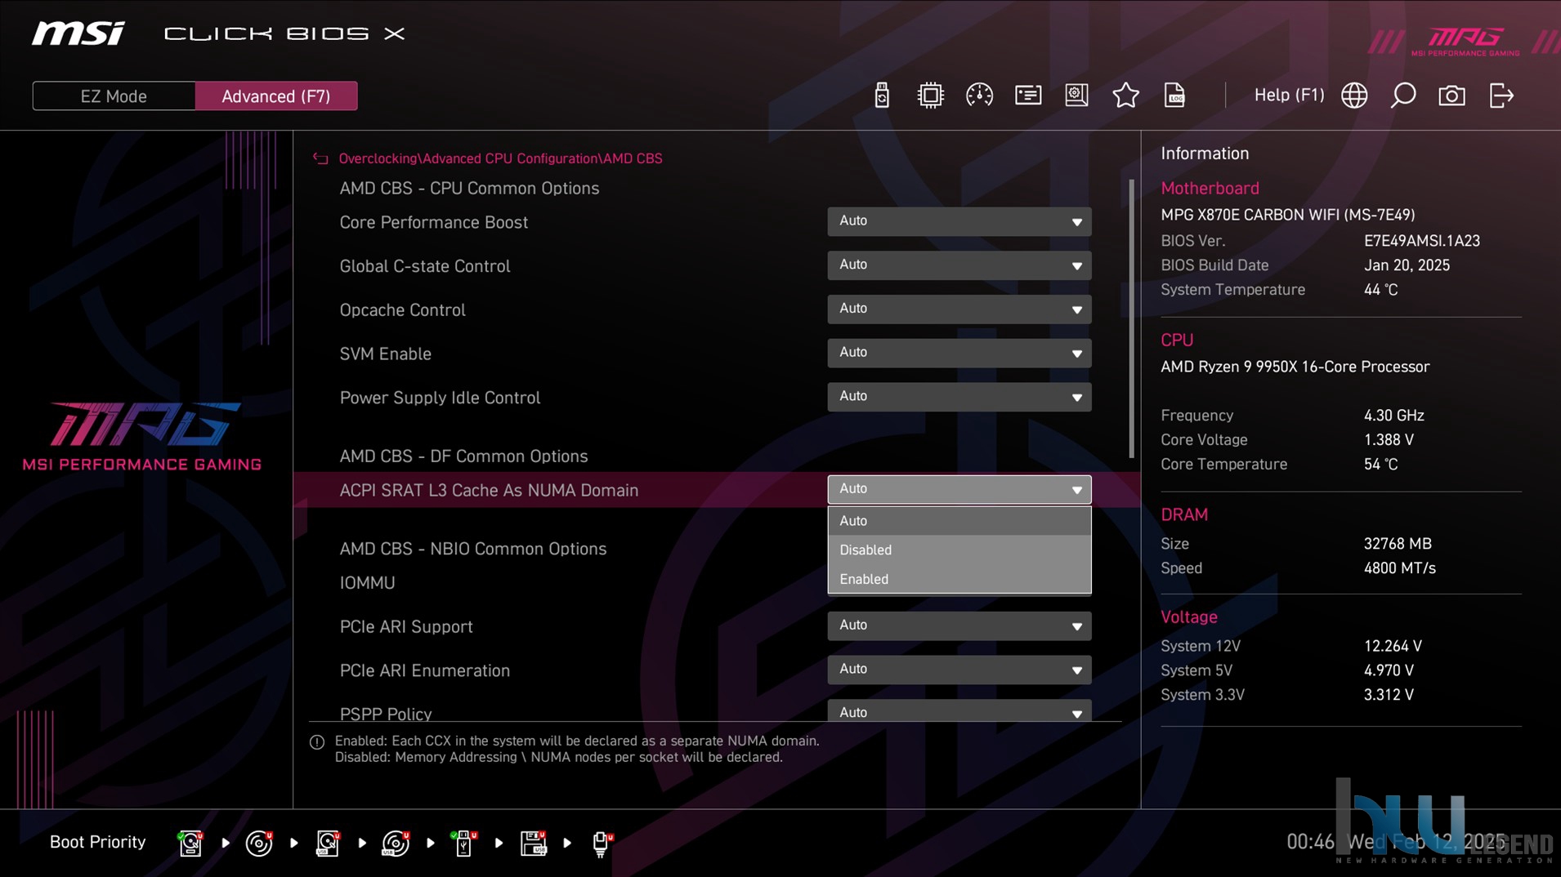Click the info icon beside help text
Image resolution: width=1561 pixels, height=877 pixels.
point(317,742)
